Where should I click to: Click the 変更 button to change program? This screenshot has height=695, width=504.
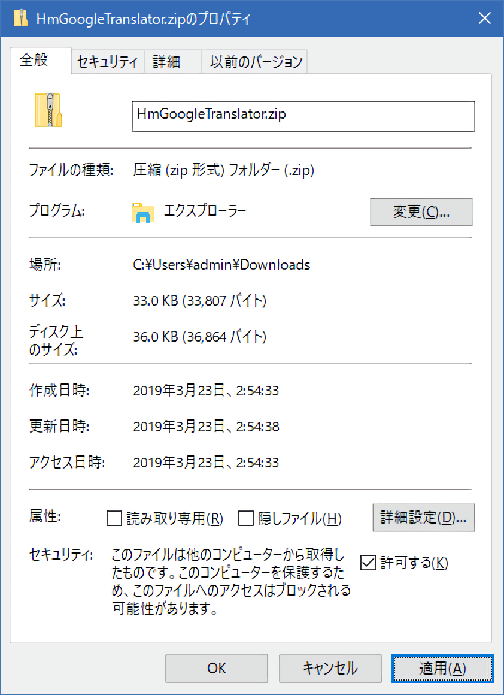(x=421, y=212)
